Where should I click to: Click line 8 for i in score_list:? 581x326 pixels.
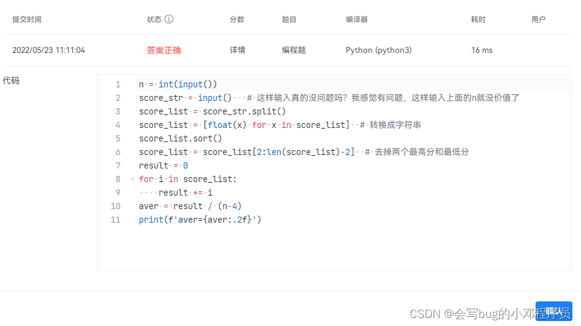point(188,179)
